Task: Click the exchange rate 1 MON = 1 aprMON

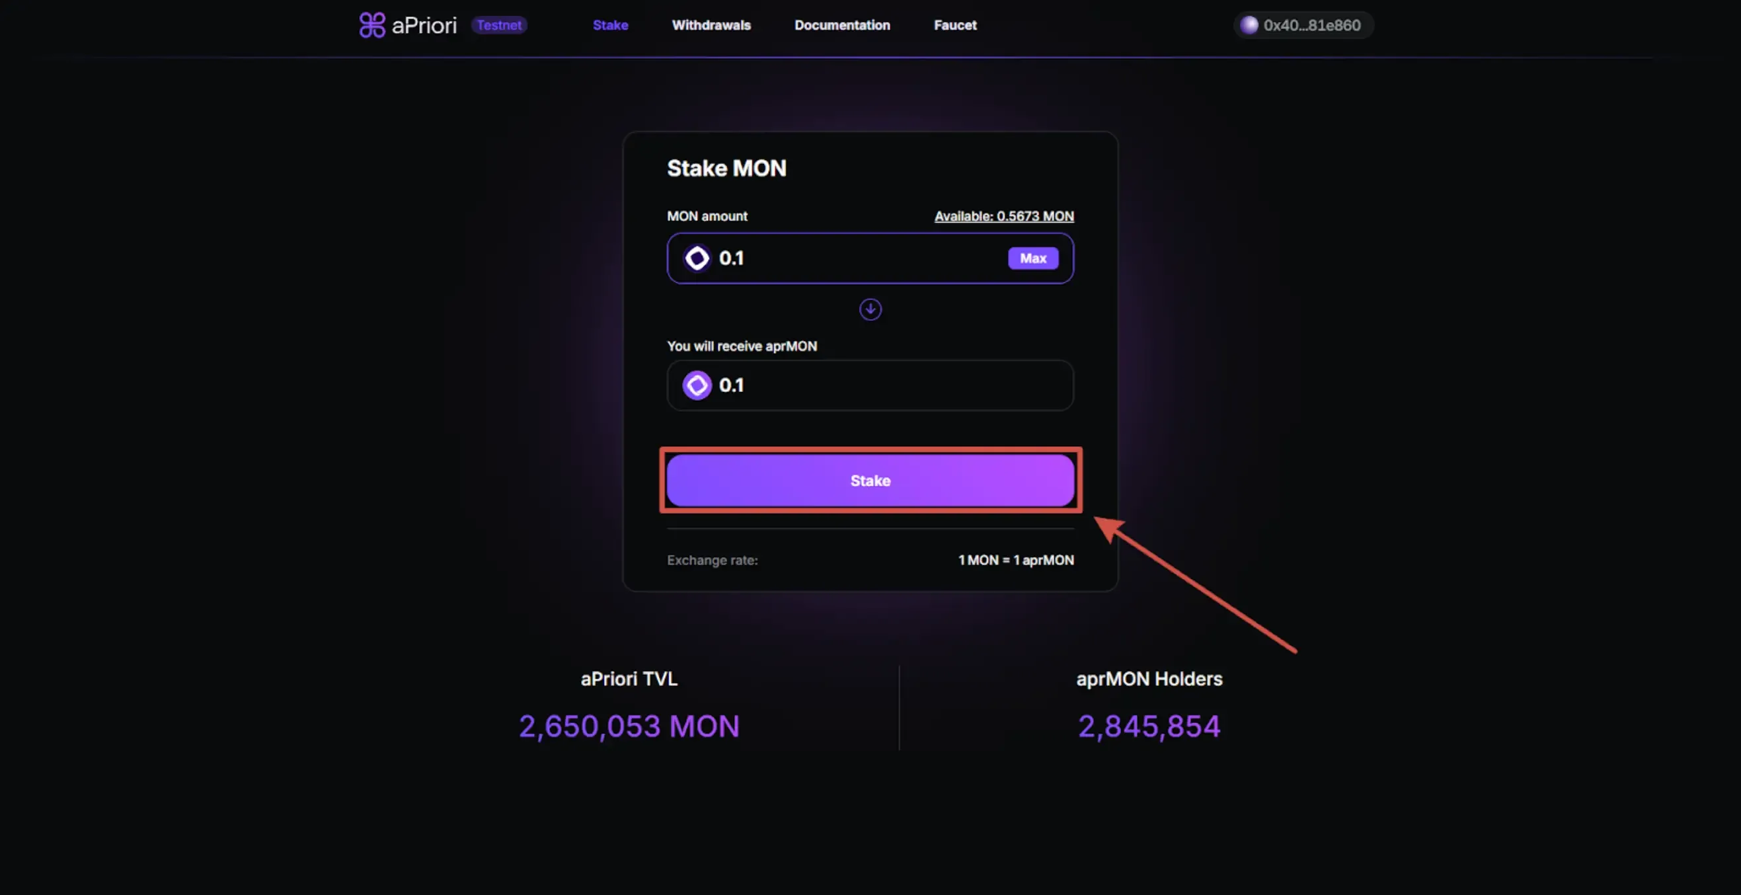Action: (1015, 561)
